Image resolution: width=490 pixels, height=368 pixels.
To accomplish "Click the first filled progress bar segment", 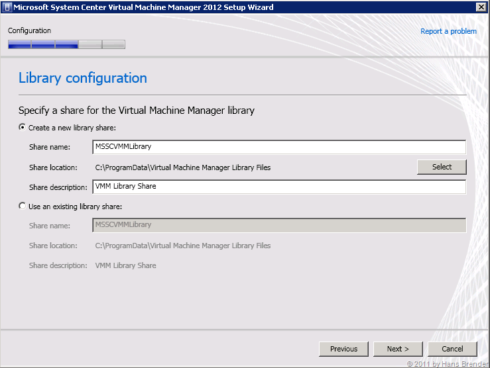I will tap(19, 45).
